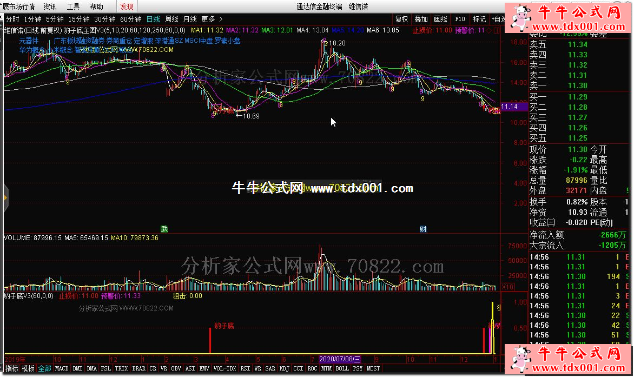Switch indicator to SAR
This screenshot has width=634, height=377.
pos(270,368)
